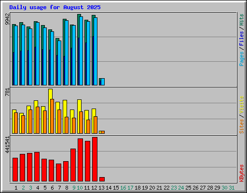
Task: Click the orange sites bar for day 6
Action: (52, 116)
